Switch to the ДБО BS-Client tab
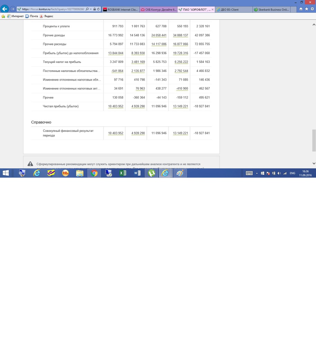316x346 pixels. (x=234, y=9)
